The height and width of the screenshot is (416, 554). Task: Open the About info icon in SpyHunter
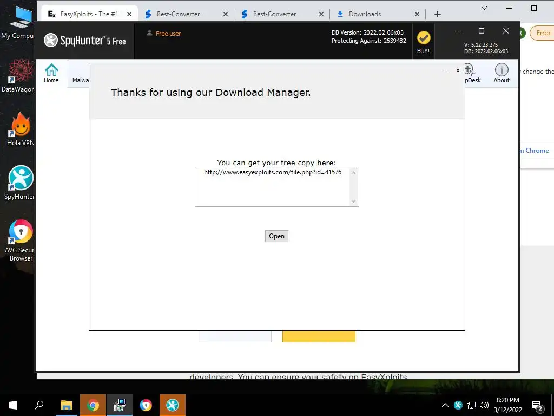coord(502,73)
